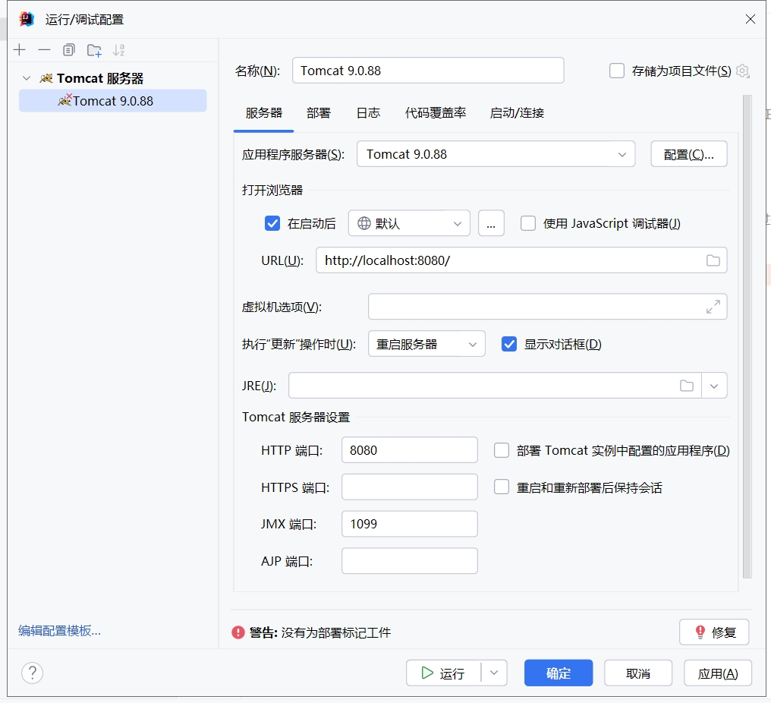Click the expand icon in VM options field
The width and height of the screenshot is (771, 703).
[x=713, y=307]
